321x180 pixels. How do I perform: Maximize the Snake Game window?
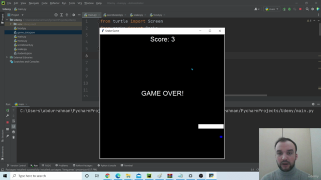pyautogui.click(x=210, y=31)
